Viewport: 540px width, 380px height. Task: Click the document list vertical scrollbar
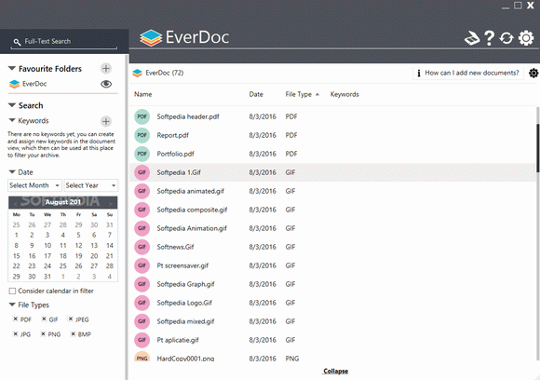tap(537, 148)
